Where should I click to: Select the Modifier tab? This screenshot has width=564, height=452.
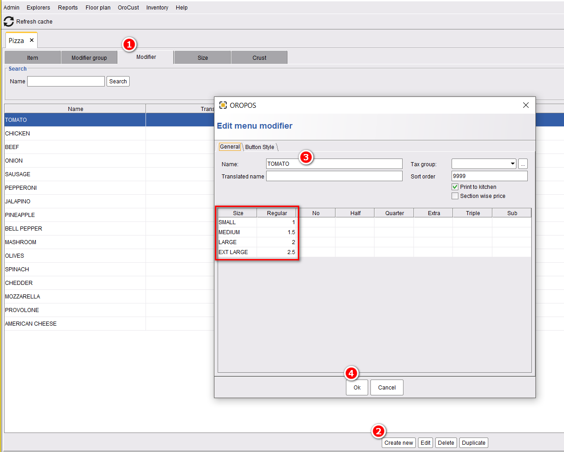146,57
